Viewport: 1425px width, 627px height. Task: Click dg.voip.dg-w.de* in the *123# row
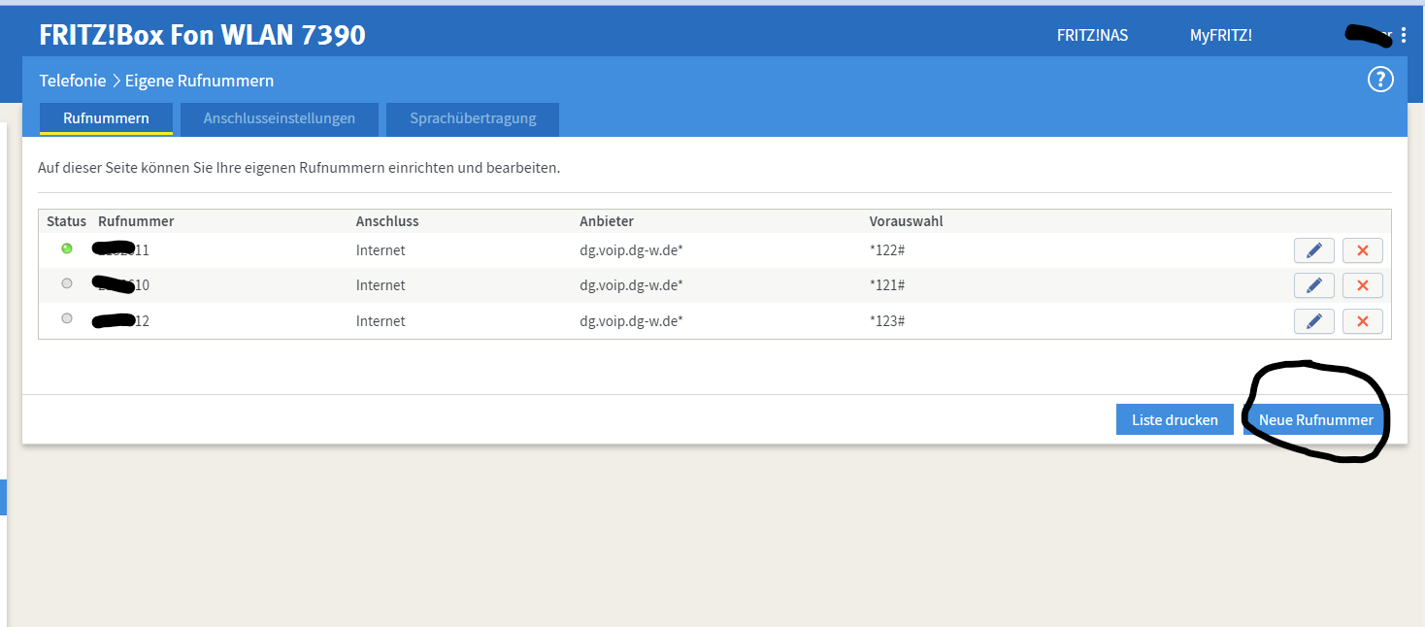631,321
